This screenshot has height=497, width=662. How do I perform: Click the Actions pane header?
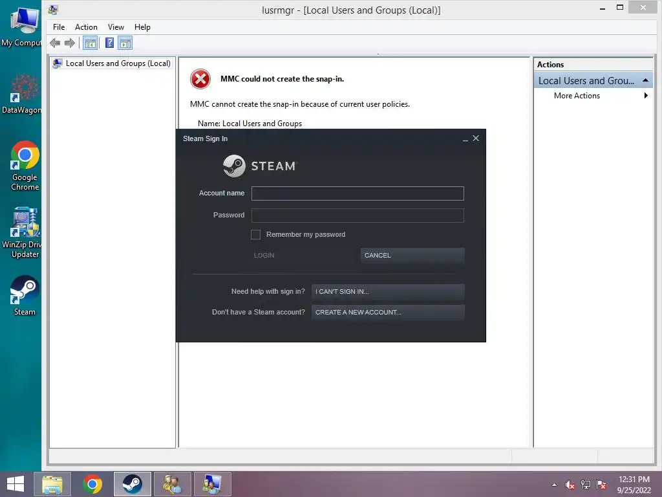pyautogui.click(x=593, y=65)
